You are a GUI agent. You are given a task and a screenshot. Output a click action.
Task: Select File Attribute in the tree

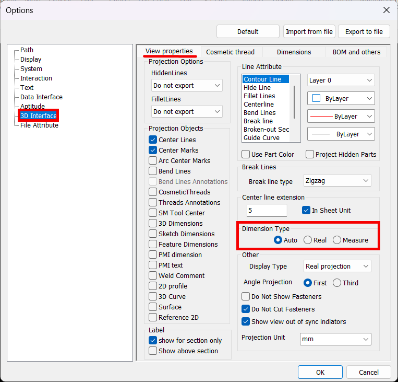[x=39, y=125]
